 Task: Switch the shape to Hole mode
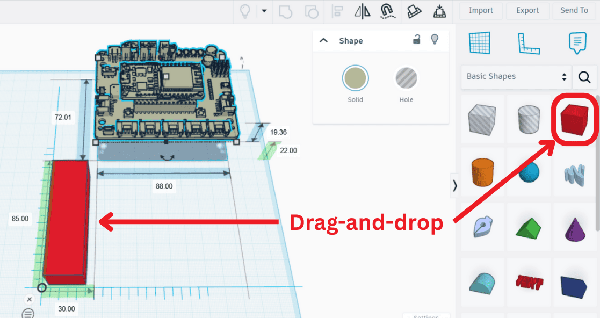406,78
